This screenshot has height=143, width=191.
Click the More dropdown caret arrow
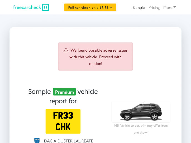coord(175,7)
